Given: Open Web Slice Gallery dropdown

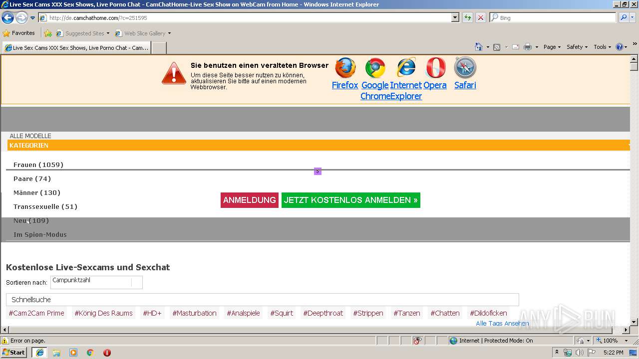Looking at the screenshot, I should point(143,33).
